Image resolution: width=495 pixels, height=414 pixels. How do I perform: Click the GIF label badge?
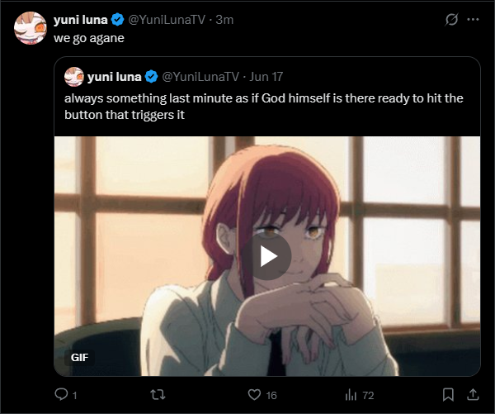pos(80,358)
